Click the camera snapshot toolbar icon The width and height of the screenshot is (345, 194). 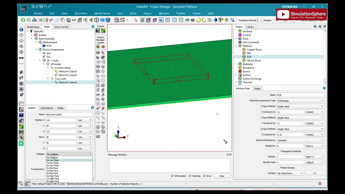193,20
